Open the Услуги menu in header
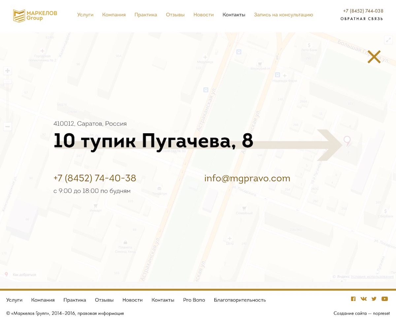Screen dimensions: 396x323 (x=85, y=15)
